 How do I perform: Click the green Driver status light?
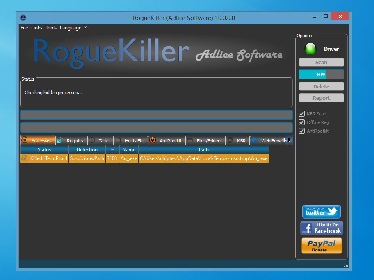(310, 49)
